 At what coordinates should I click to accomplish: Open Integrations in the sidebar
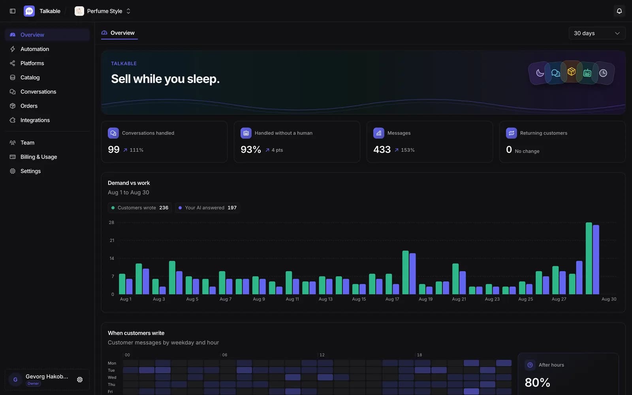click(47, 120)
